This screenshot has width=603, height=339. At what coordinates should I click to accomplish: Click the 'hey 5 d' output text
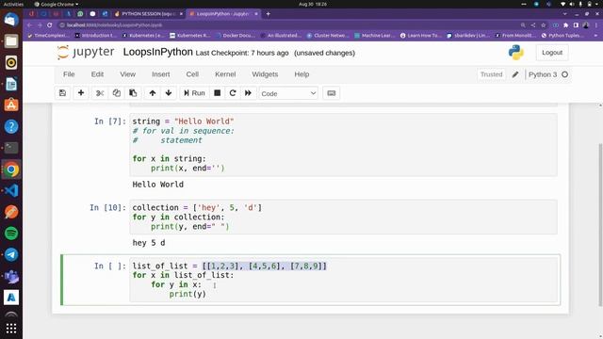click(149, 243)
